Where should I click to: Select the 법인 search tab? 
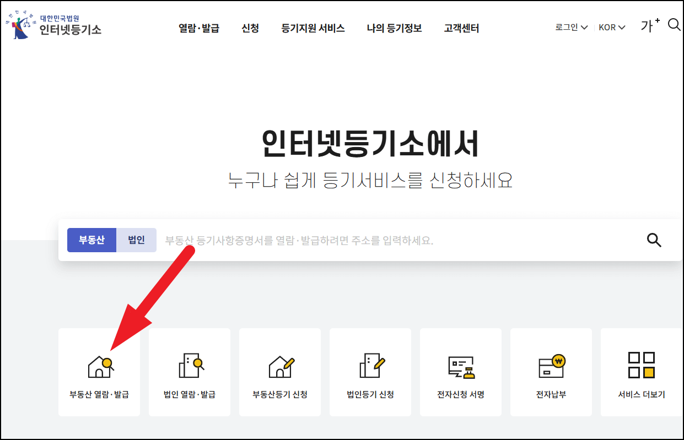136,240
